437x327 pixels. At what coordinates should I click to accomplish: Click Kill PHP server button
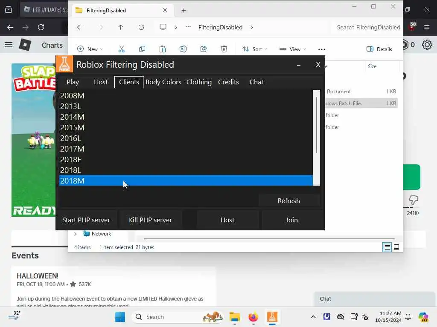click(x=151, y=220)
